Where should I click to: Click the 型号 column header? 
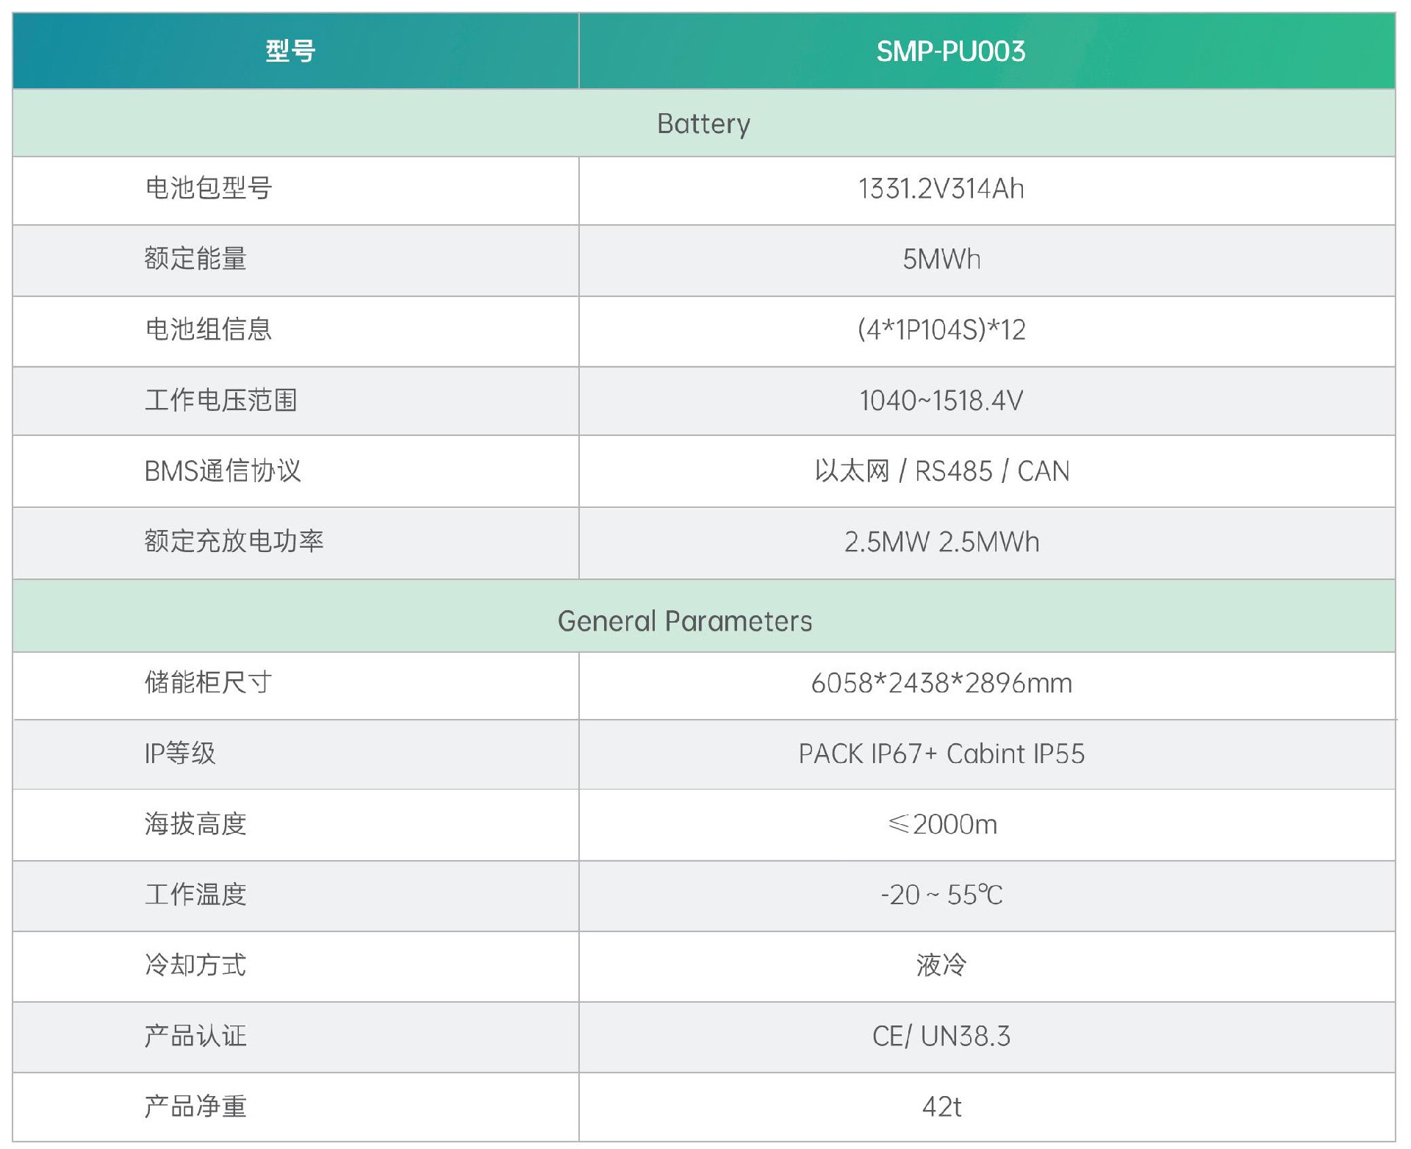[x=290, y=51]
